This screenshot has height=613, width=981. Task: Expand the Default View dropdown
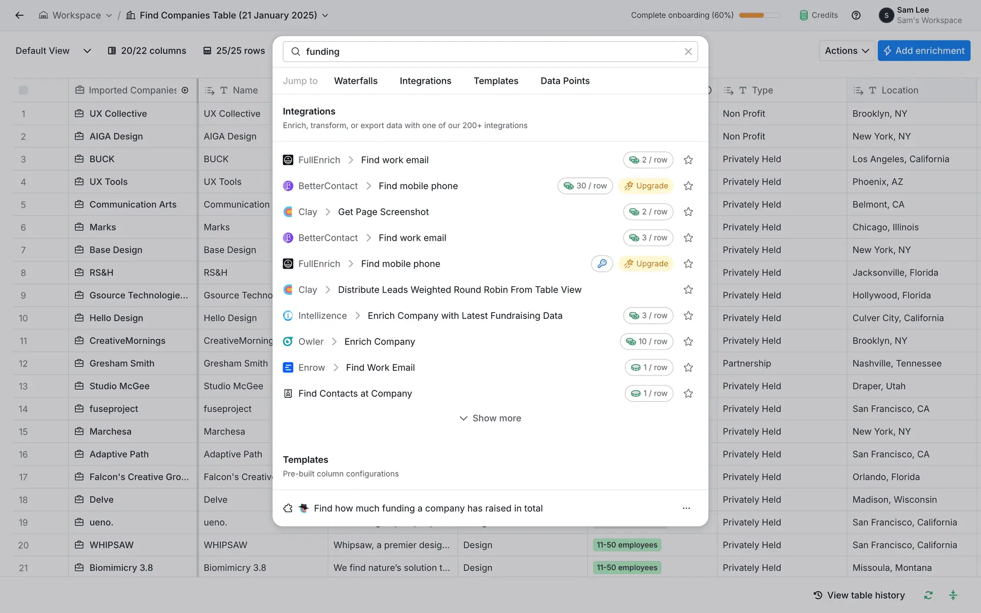pyautogui.click(x=87, y=51)
